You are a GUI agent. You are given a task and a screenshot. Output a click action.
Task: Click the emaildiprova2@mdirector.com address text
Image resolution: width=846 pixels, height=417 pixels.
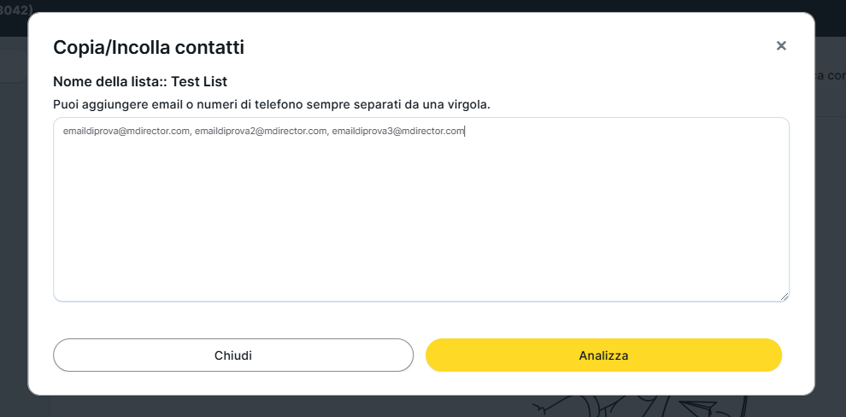click(261, 132)
